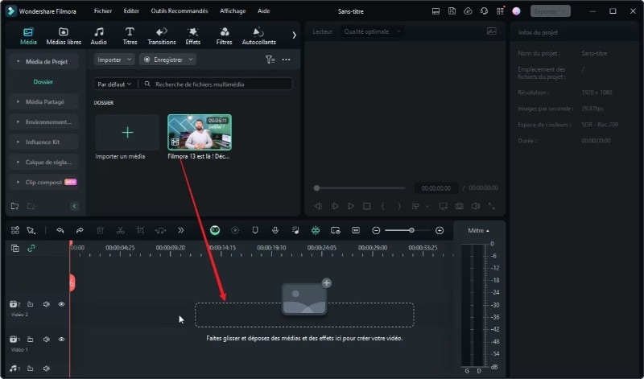Viewport: 644px width, 379px height.
Task: Take a snapshot with camera icon
Action: coord(459,206)
